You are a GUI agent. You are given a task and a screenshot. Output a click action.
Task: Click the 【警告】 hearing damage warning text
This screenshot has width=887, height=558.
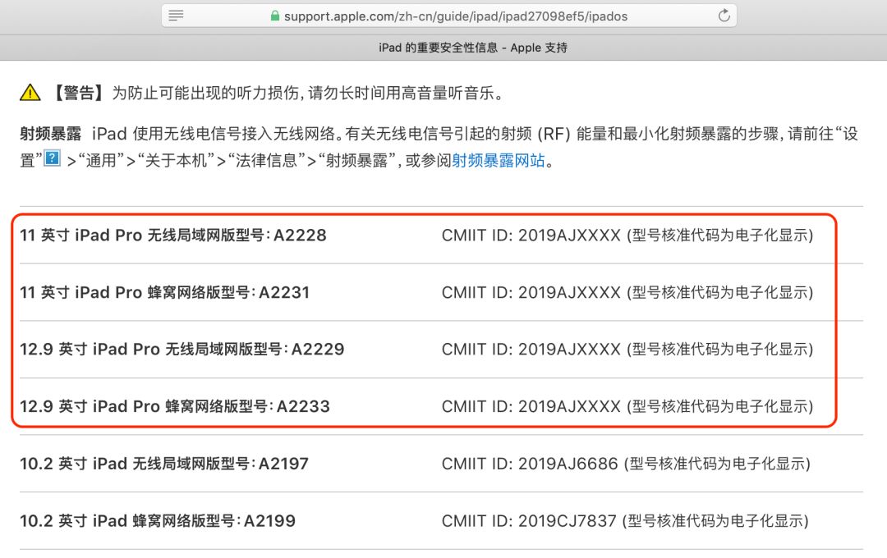coord(277,93)
